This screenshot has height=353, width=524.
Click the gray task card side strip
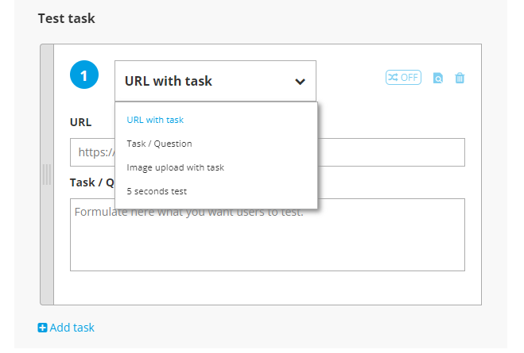(x=47, y=175)
